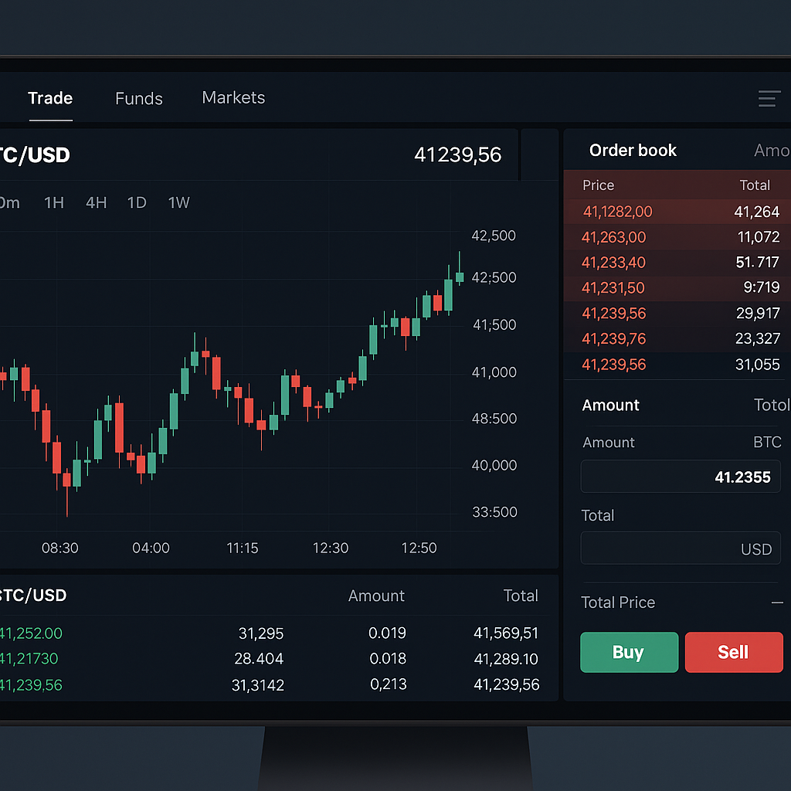This screenshot has height=791, width=791.
Task: Click the current price display 41239,56
Action: point(457,154)
